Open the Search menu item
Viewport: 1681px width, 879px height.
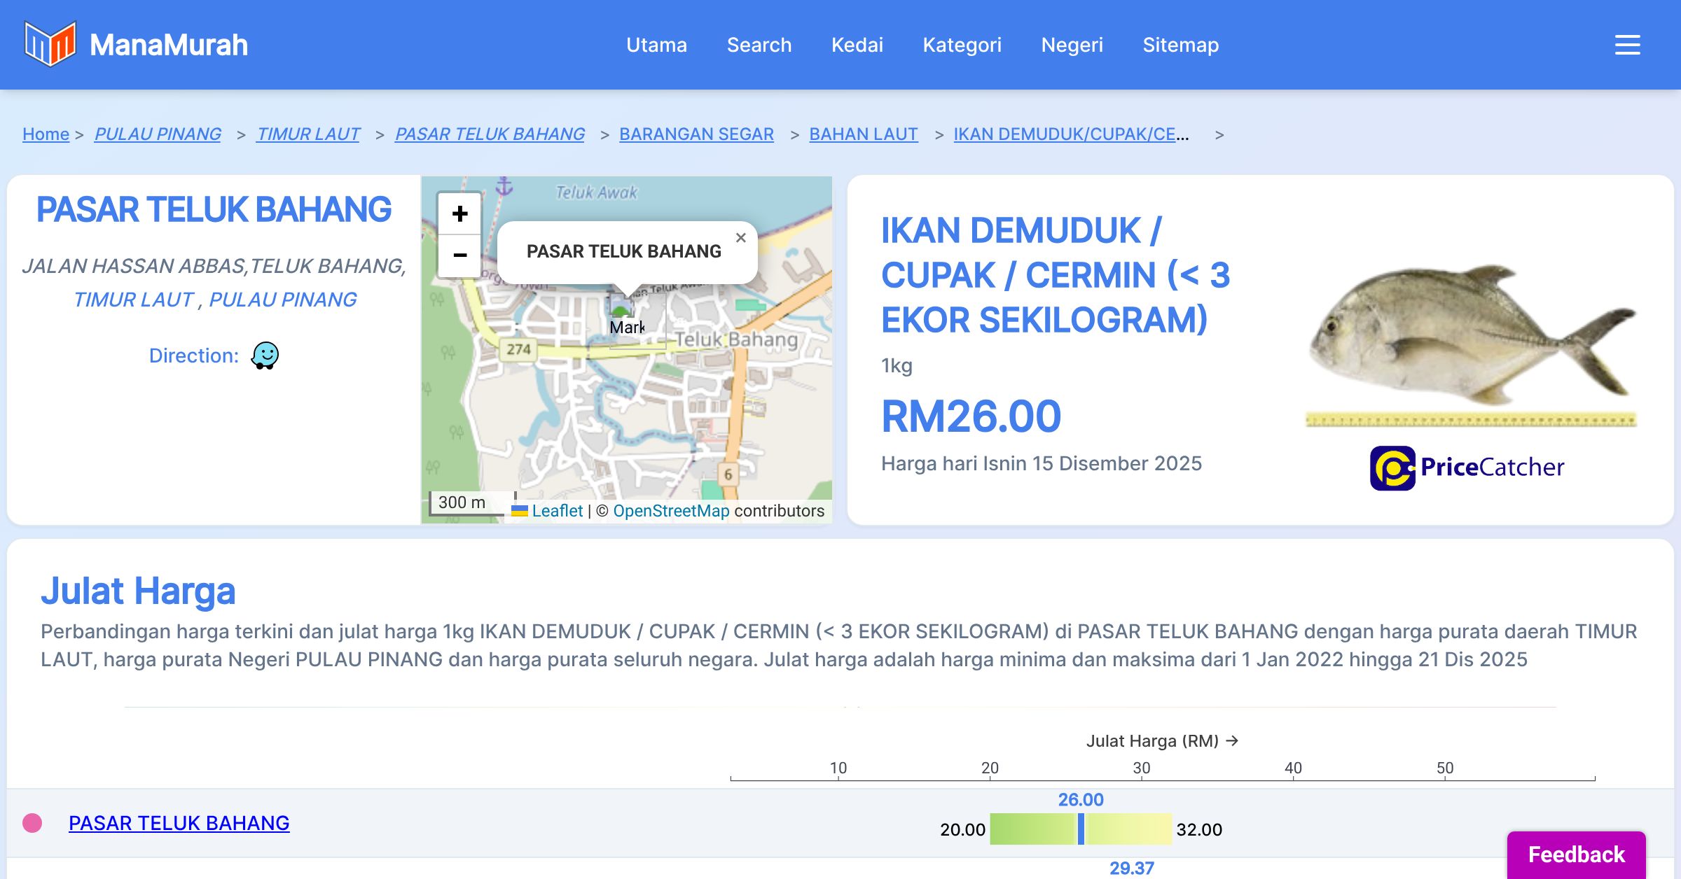tap(759, 45)
